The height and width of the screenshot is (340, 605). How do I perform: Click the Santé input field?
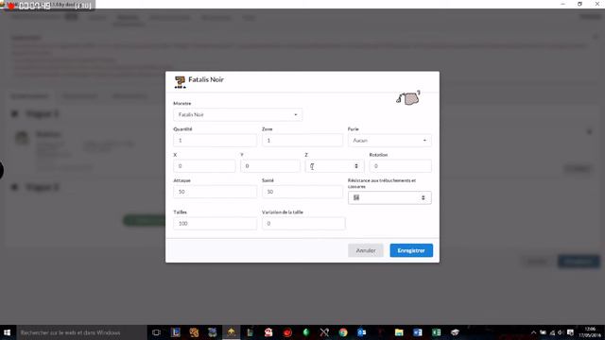click(x=302, y=192)
